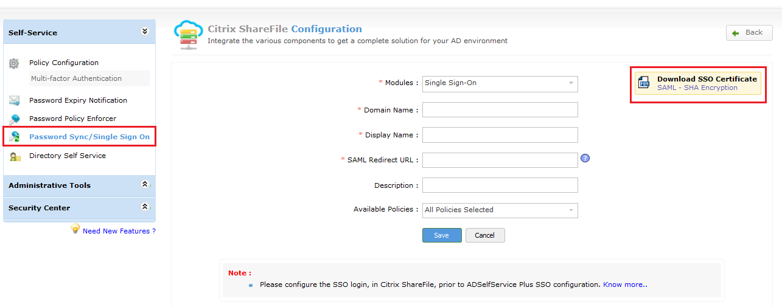Image resolution: width=782 pixels, height=307 pixels.
Task: Focus the Domain Name input field
Action: 500,110
